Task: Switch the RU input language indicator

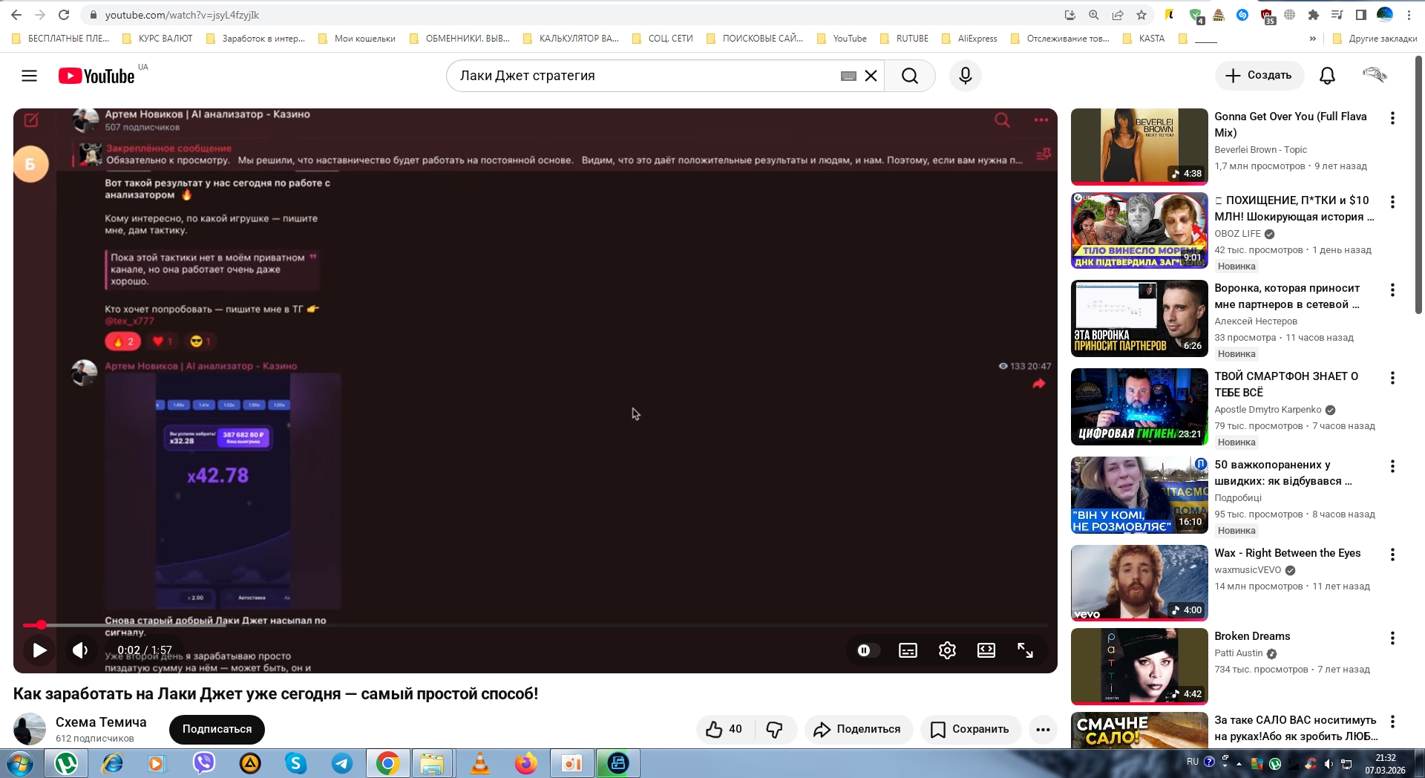Action: pos(1192,762)
